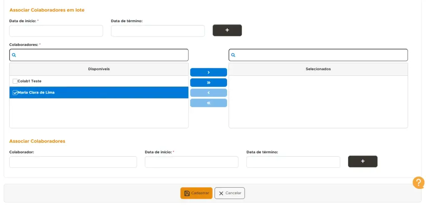Viewport: 426px width, 205px height.
Task: Uncheck the Maria Clara de Lima checkbox
Action: pyautogui.click(x=15, y=92)
